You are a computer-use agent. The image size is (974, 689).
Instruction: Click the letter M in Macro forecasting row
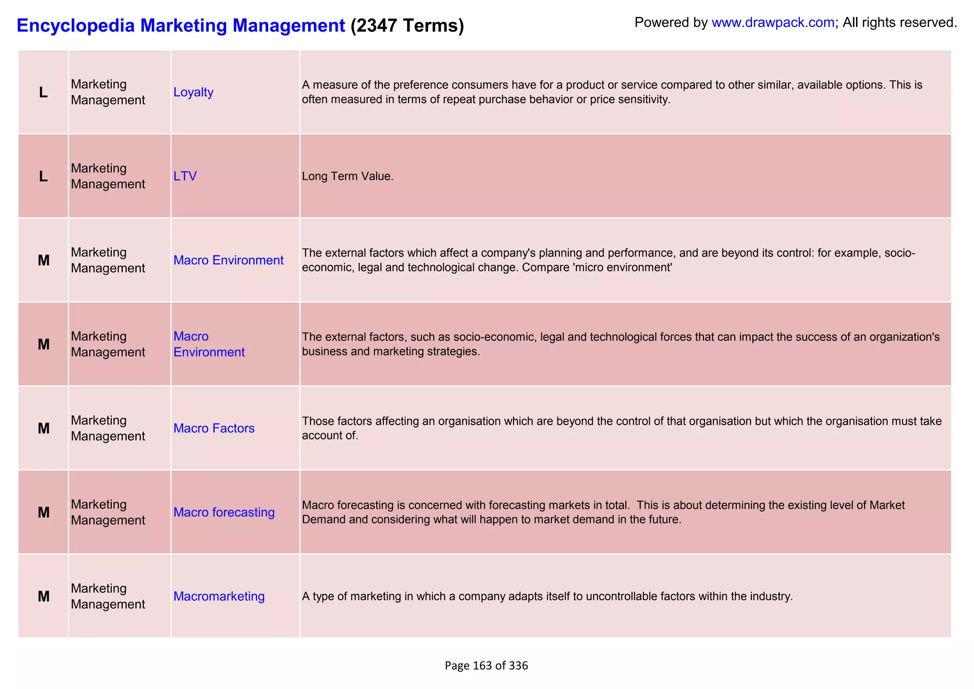pyautogui.click(x=43, y=513)
